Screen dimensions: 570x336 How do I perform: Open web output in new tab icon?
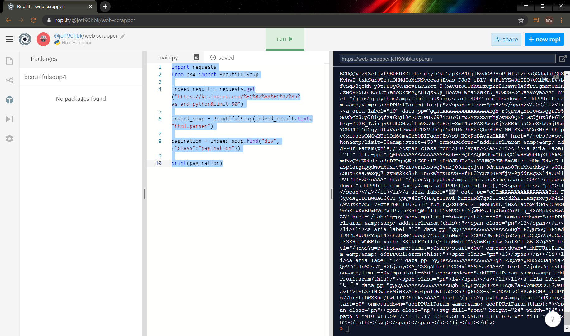pyautogui.click(x=563, y=59)
